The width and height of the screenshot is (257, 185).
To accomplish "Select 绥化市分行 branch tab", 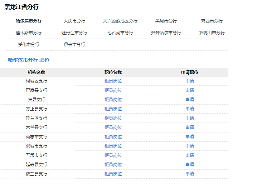I will click(x=29, y=45).
